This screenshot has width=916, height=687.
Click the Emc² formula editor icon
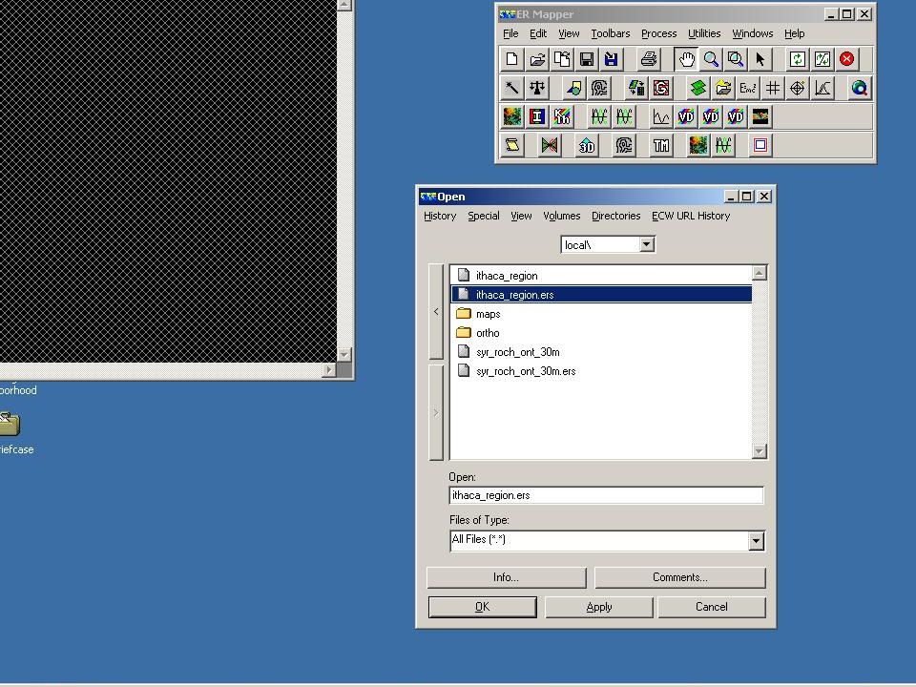pyautogui.click(x=748, y=88)
